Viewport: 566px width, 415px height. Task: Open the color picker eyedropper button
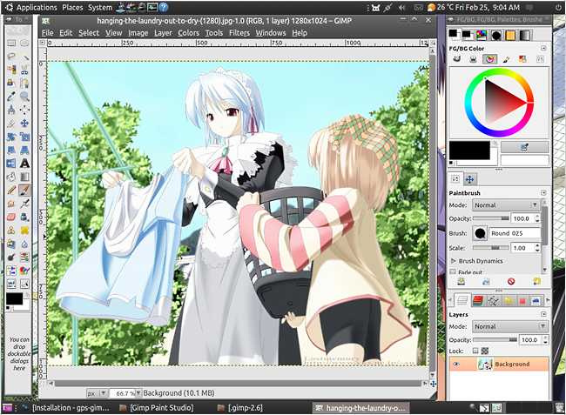pyautogui.click(x=524, y=147)
